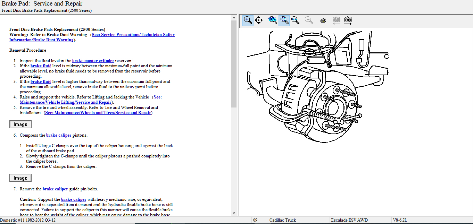Go to previous image camera icon
The image size is (473, 224).
tap(336, 20)
